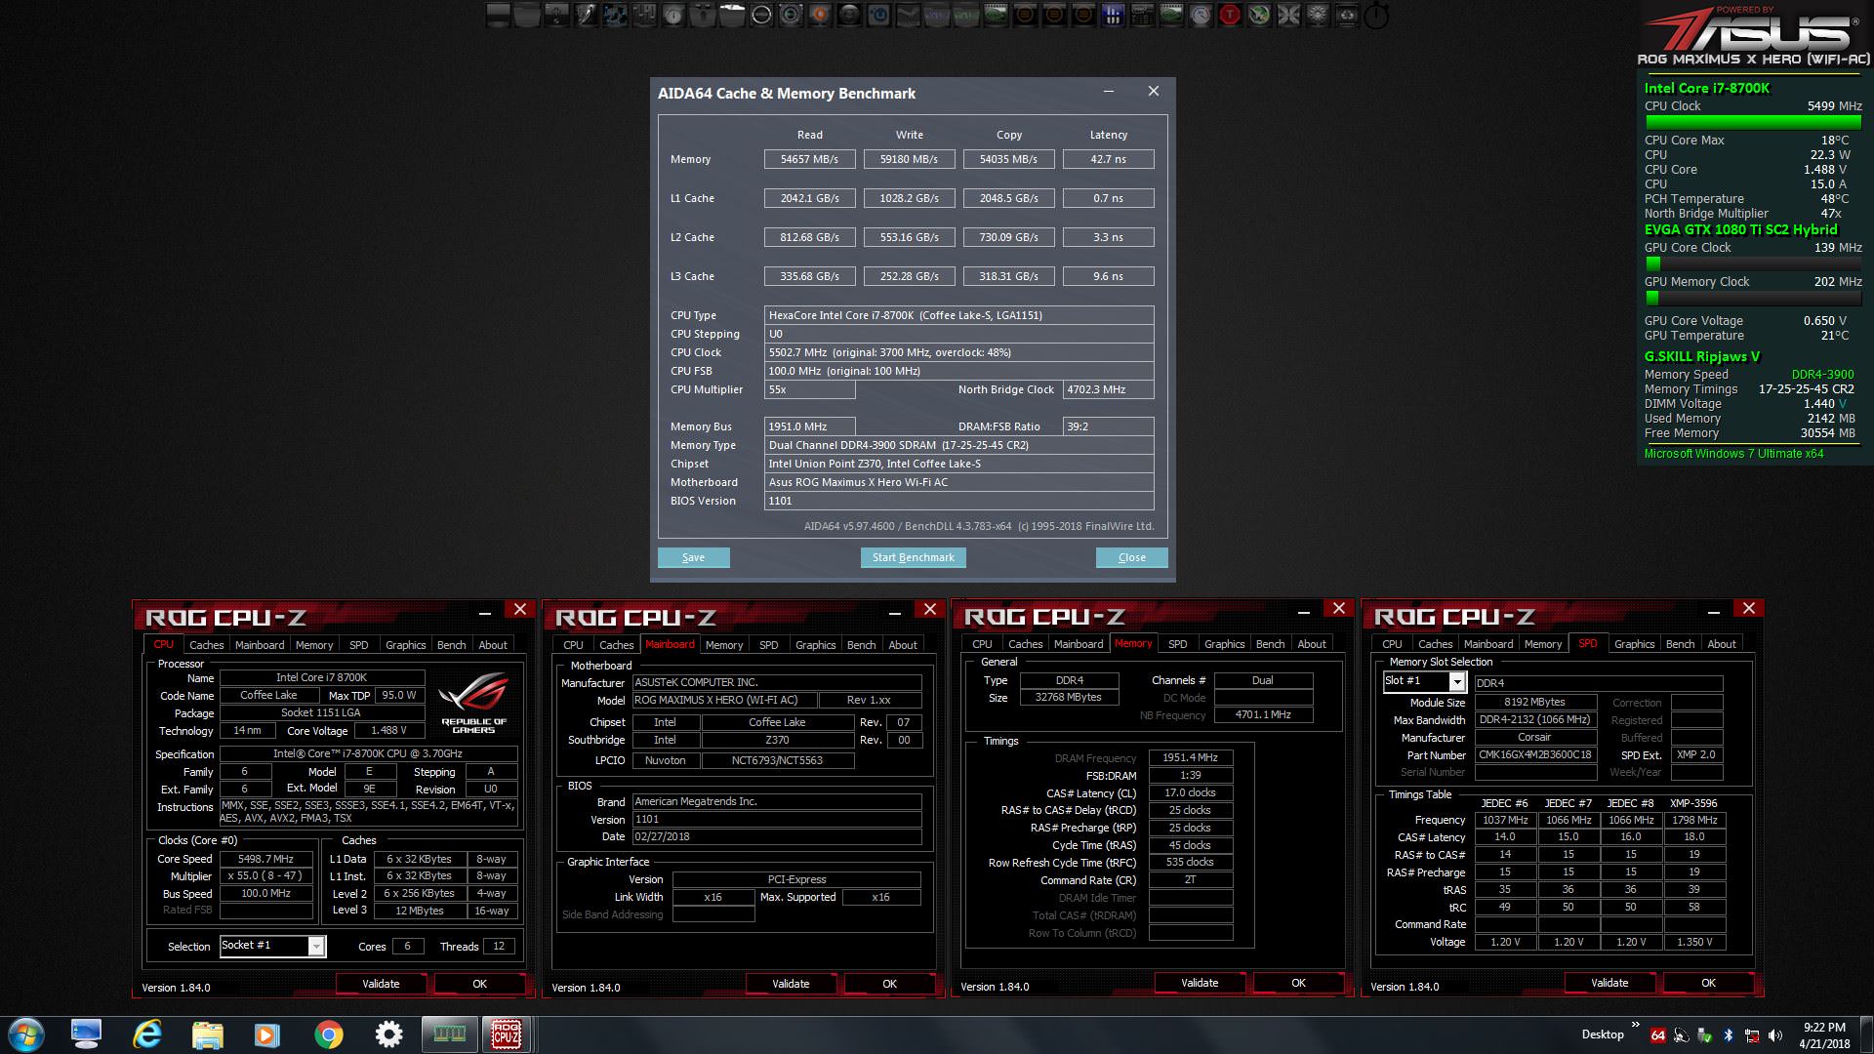The width and height of the screenshot is (1874, 1054).
Task: Open Internet Explorer from the taskbar
Action: pos(147,1034)
